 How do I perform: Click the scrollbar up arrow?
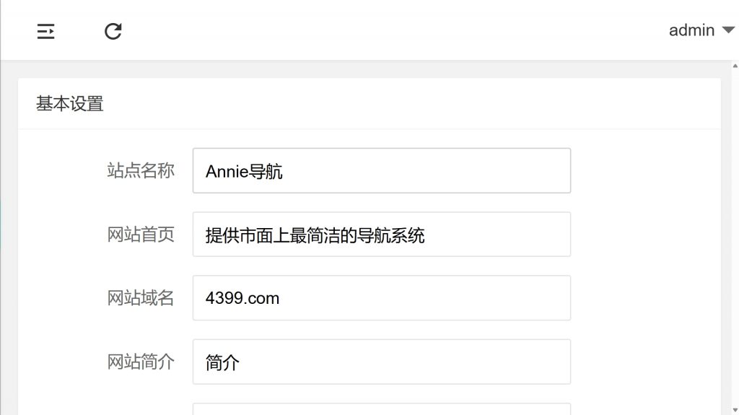coord(735,66)
